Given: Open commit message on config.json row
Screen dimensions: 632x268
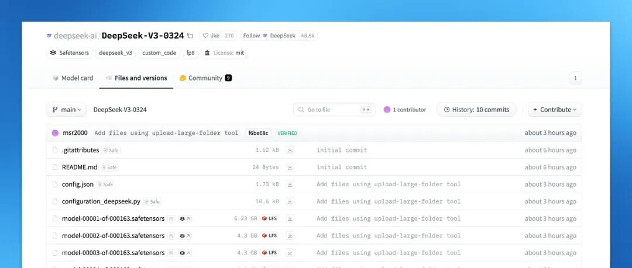Looking at the screenshot, I should 389,185.
